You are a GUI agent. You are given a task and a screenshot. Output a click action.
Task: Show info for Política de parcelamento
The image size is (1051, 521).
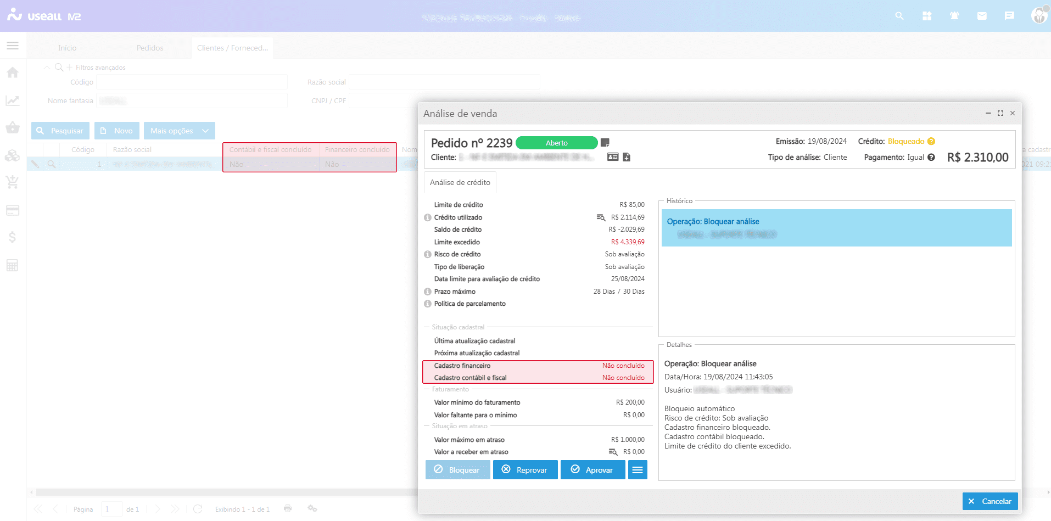coord(428,304)
